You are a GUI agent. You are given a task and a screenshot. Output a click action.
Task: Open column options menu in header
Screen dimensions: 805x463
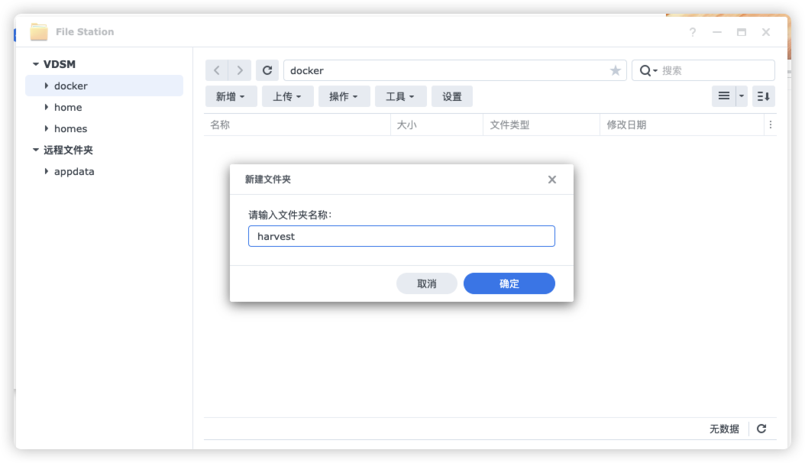(770, 125)
